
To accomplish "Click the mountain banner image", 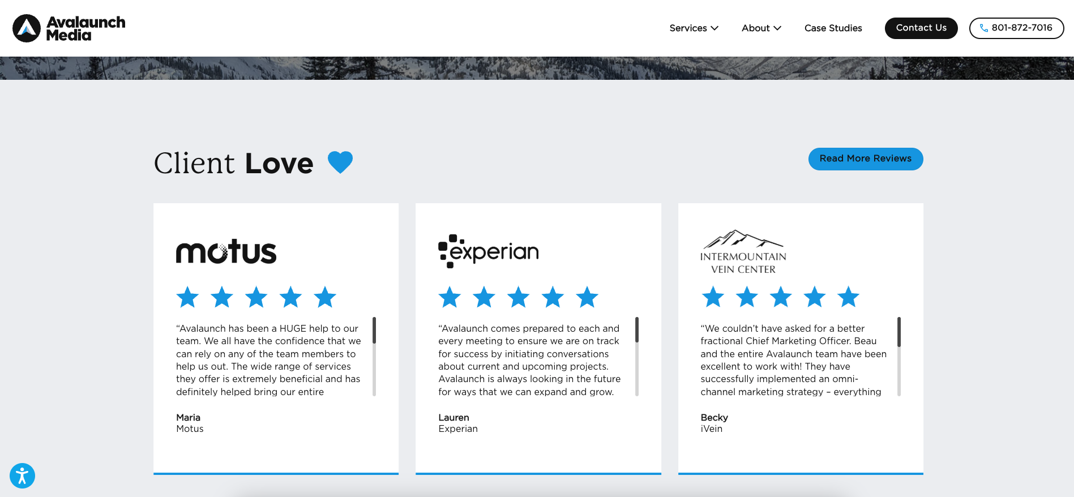I will point(537,68).
